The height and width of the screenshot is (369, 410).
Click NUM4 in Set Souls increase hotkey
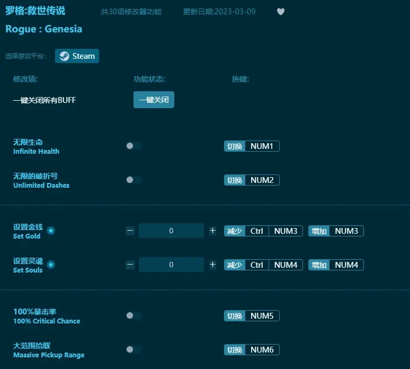point(346,265)
